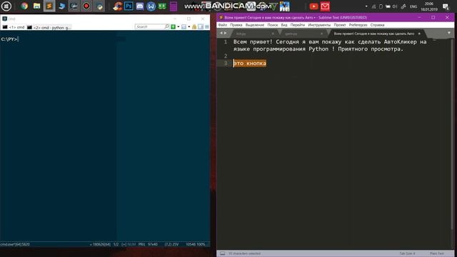Open the Tab Size selector in status bar
This screenshot has height=257, width=457.
[407, 253]
